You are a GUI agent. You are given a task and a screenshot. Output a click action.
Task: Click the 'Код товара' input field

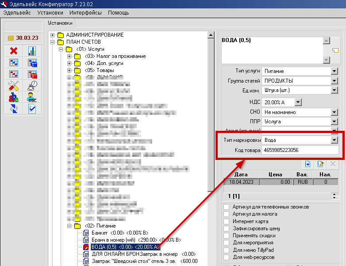300,151
